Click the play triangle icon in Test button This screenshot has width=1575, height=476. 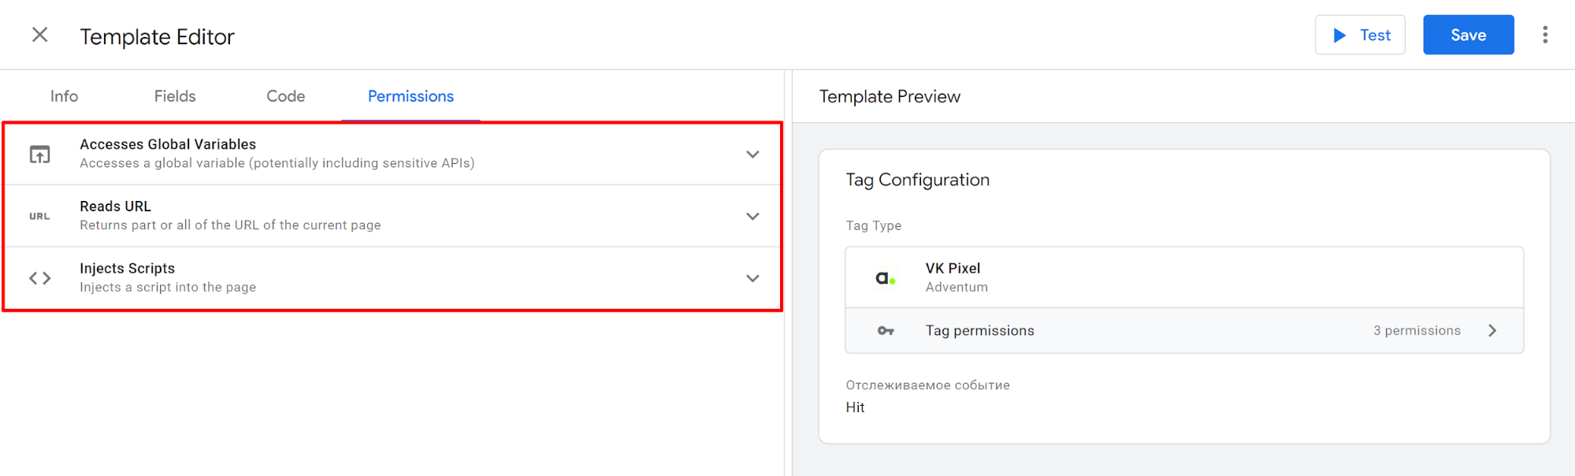click(1339, 35)
